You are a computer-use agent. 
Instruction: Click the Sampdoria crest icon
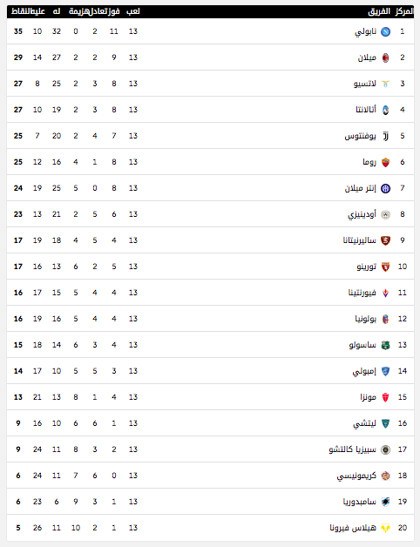[x=385, y=502]
